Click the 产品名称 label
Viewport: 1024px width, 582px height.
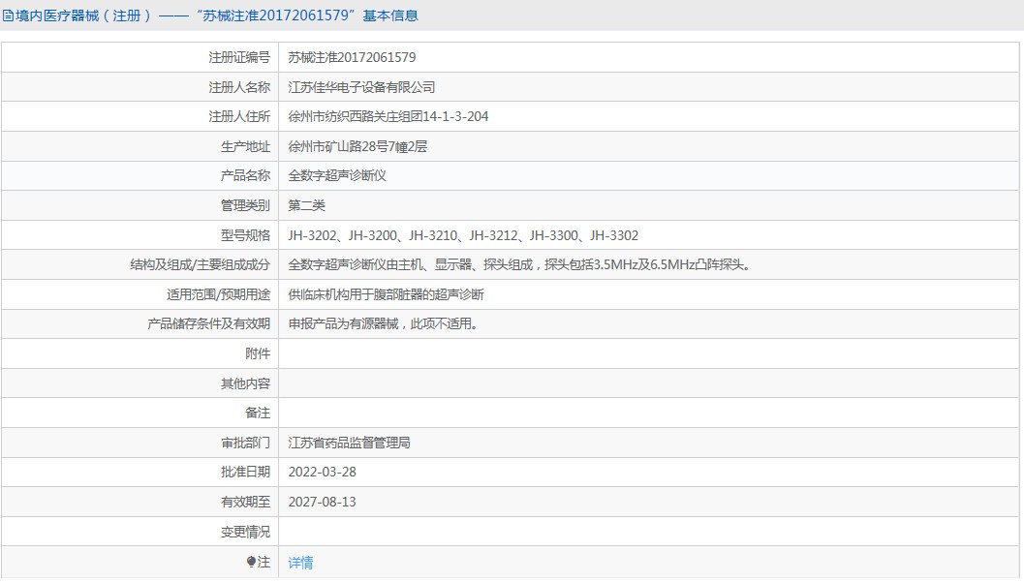pos(245,175)
